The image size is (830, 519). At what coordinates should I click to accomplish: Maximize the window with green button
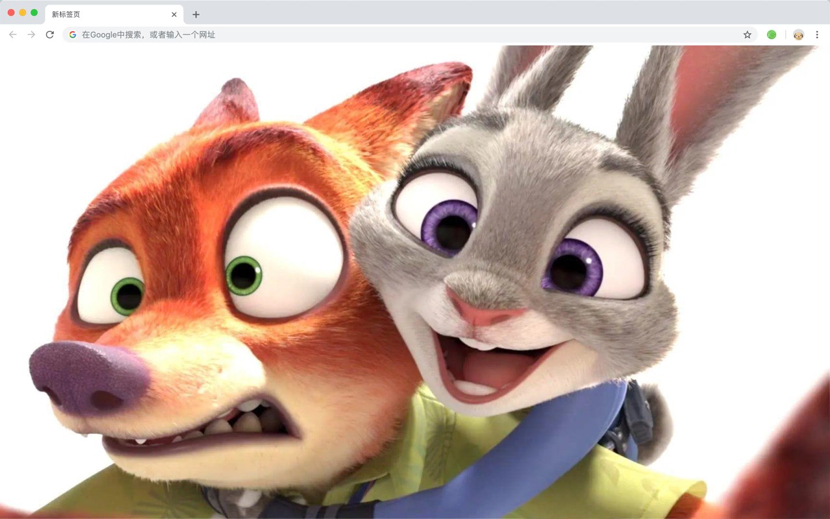[34, 12]
